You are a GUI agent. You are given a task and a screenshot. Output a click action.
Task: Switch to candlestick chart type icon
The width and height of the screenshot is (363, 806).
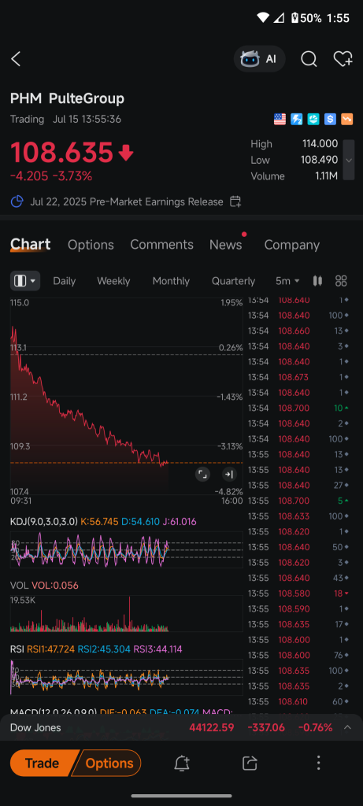coord(318,281)
